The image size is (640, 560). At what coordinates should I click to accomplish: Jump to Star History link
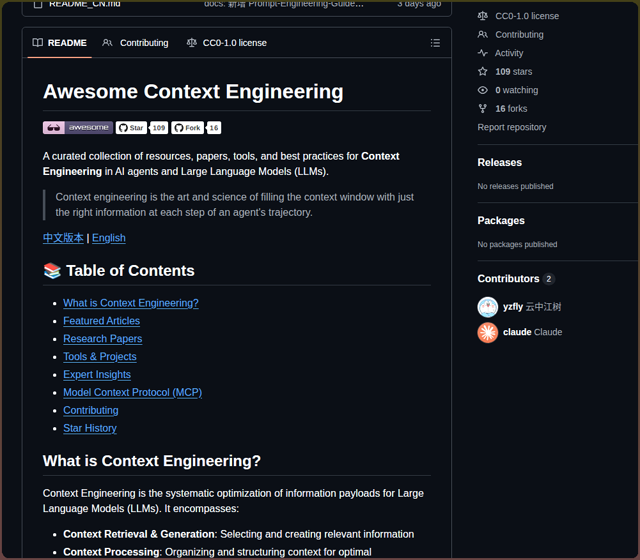click(x=90, y=428)
